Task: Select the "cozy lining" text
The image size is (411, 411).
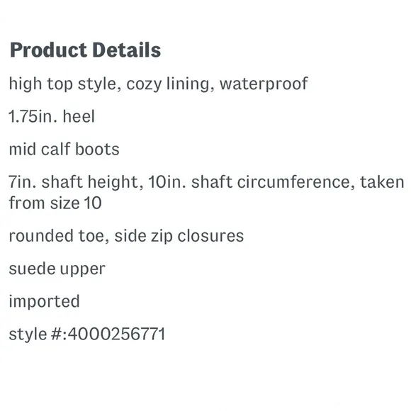Action: (x=168, y=84)
